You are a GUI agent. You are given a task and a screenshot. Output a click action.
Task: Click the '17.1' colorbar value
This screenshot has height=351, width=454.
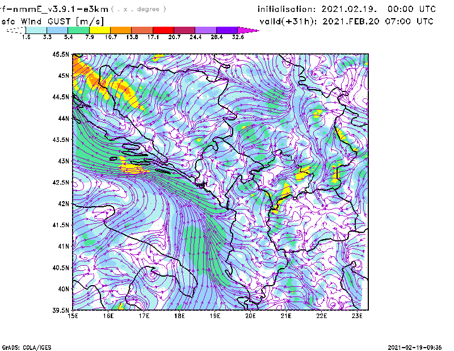153,37
